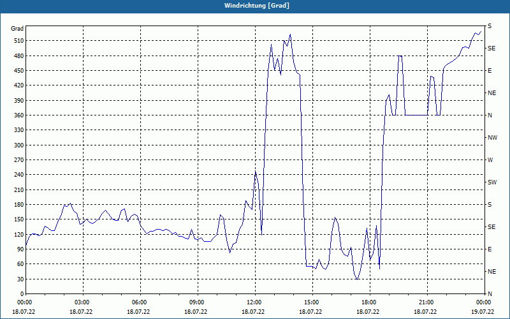Click the 18.07.22 date under 12:00
510x319 pixels.
point(253,311)
